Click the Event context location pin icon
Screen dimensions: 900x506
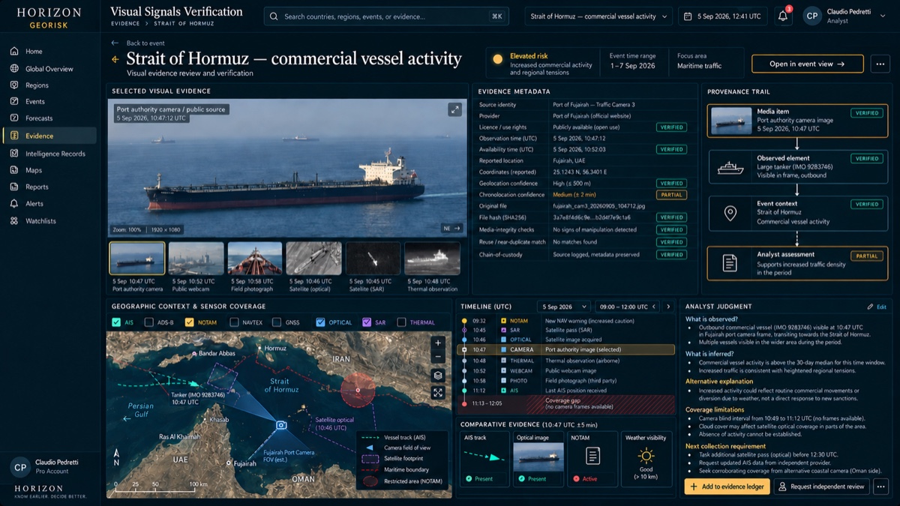[x=730, y=214]
